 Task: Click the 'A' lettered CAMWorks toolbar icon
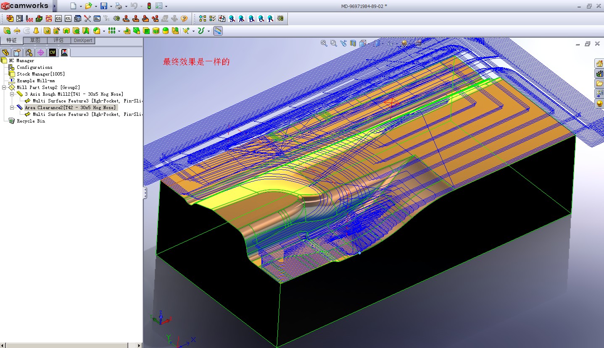[x=242, y=18]
